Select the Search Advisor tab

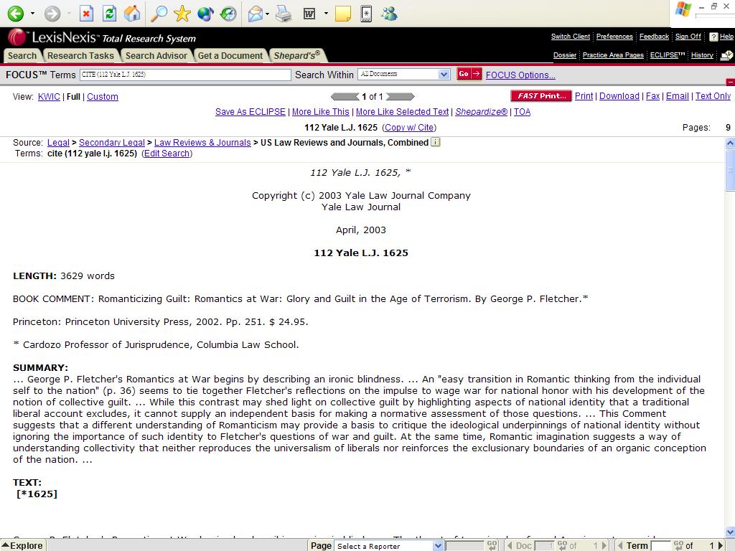(x=156, y=55)
